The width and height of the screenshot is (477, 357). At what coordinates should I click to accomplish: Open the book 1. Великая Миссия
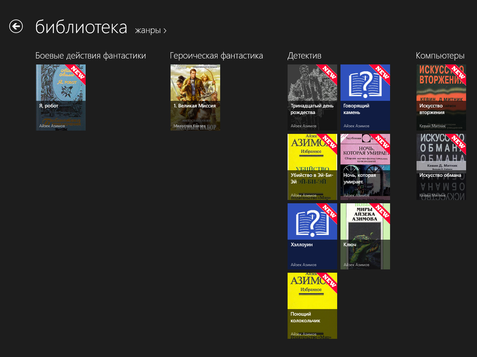[195, 98]
